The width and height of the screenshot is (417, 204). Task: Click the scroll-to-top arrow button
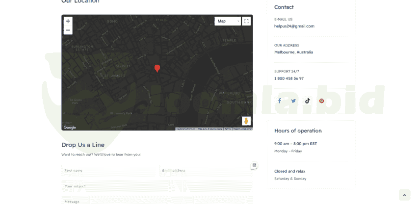tap(404, 195)
